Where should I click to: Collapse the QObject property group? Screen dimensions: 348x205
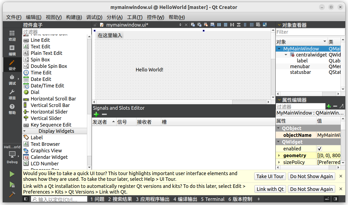point(278,128)
